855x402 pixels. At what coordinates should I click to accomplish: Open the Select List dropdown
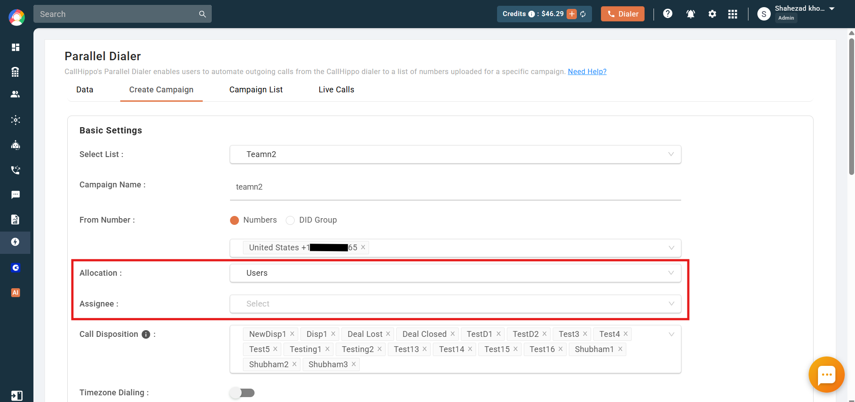click(x=455, y=154)
